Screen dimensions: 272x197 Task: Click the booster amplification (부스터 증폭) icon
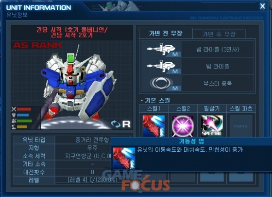click(x=161, y=83)
